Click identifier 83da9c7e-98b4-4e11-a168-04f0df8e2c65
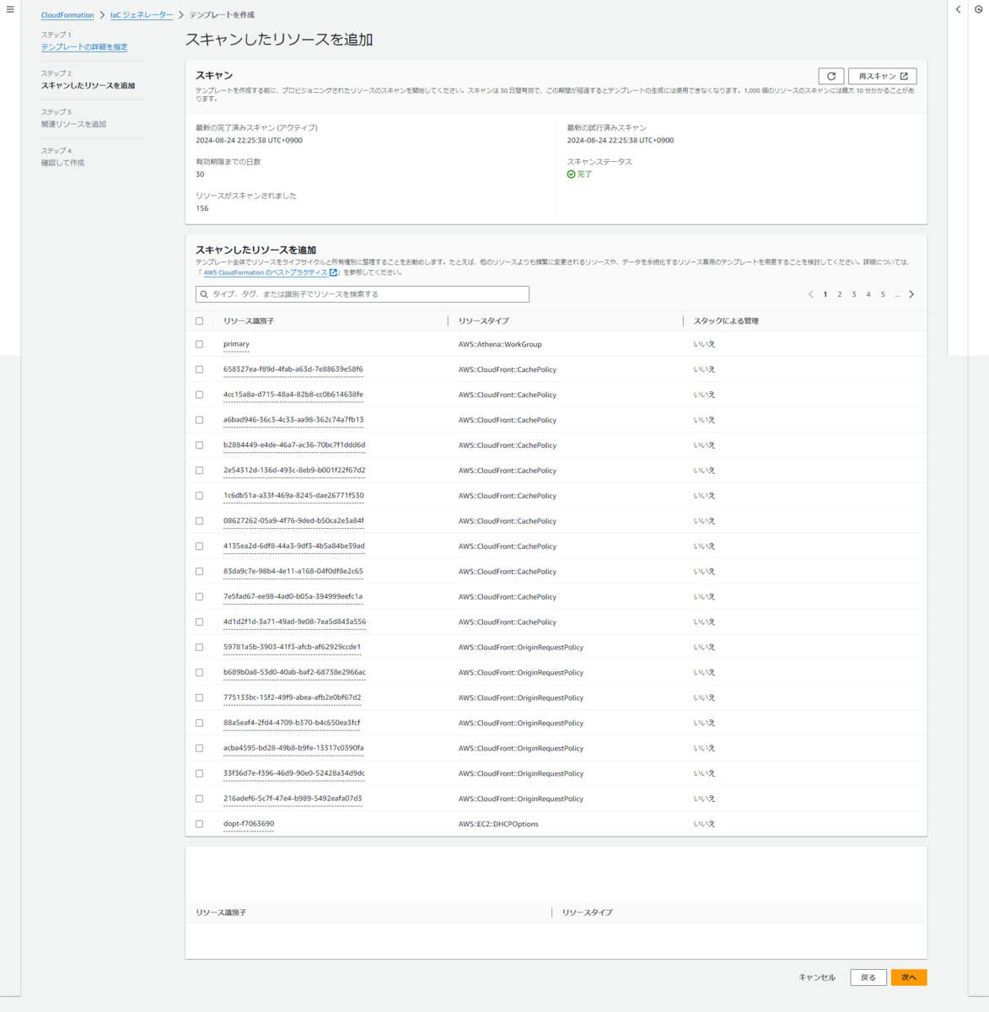Image resolution: width=989 pixels, height=1012 pixels. click(x=293, y=572)
